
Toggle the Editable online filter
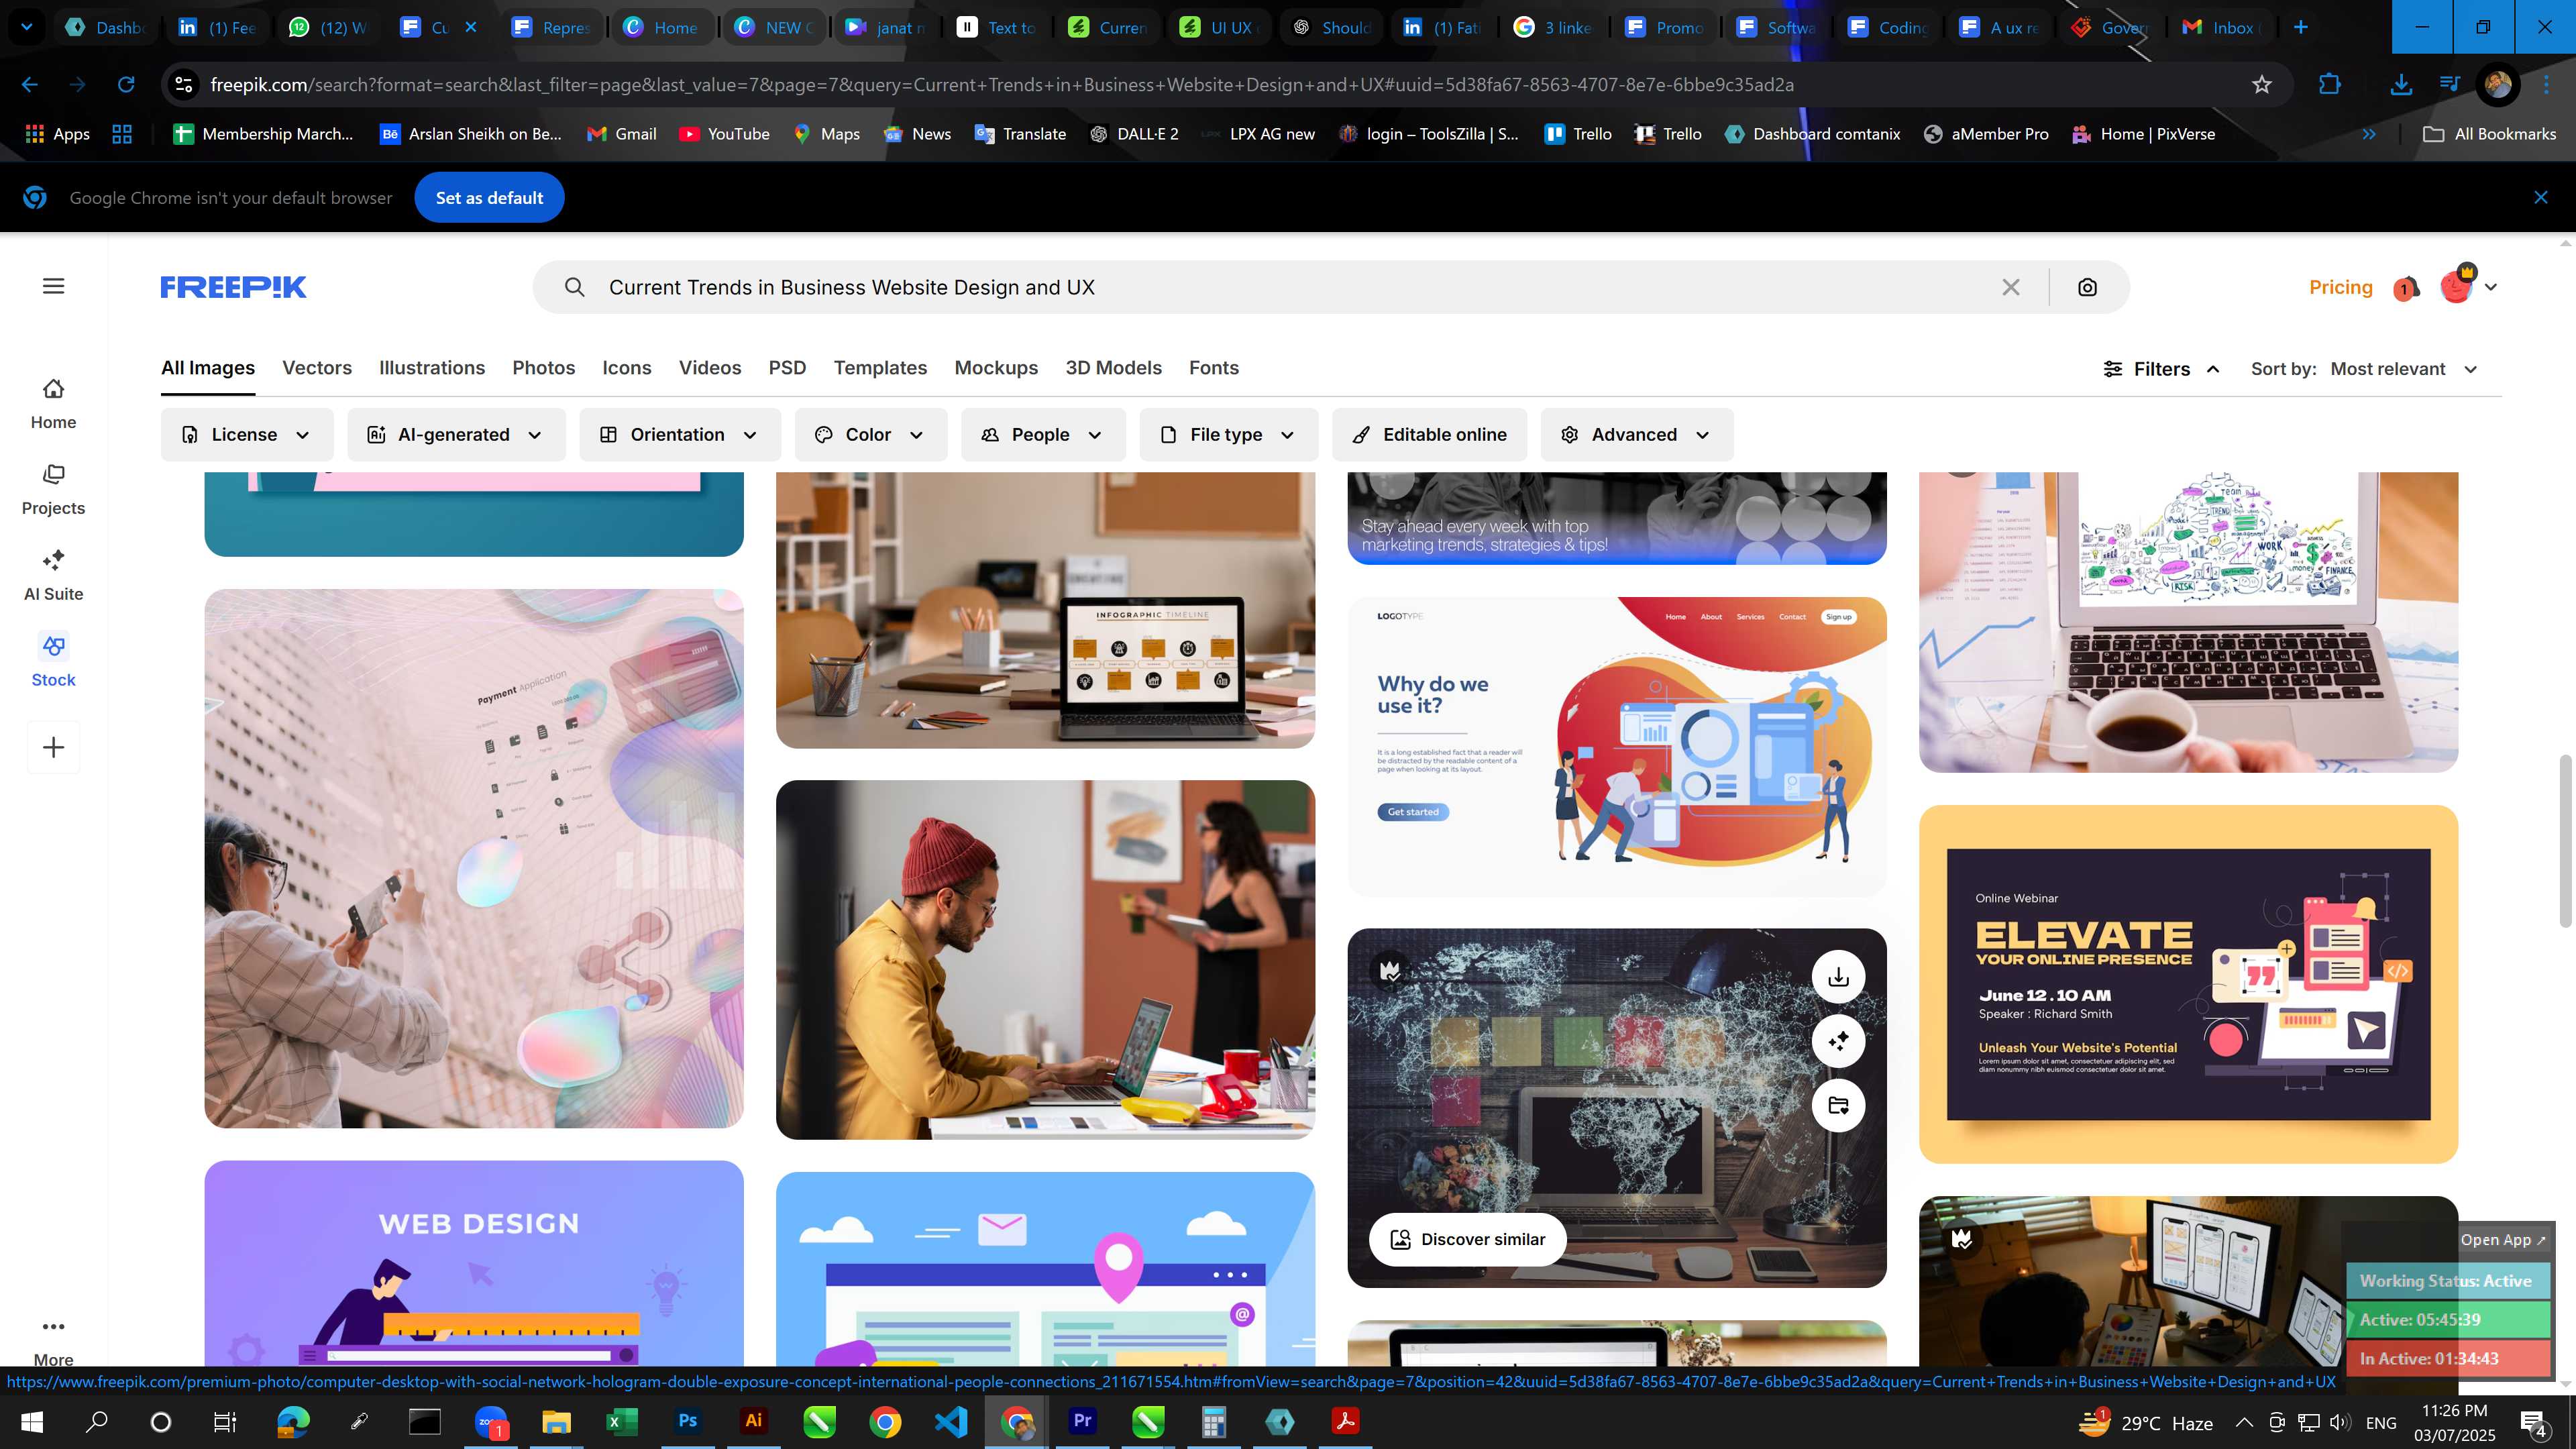(x=1429, y=435)
